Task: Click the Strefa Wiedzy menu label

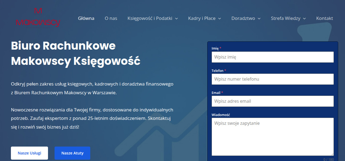Action: pos(285,18)
